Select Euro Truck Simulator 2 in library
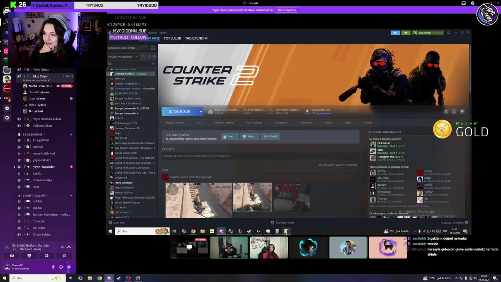Image resolution: width=501 pixels, height=282 pixels. 128,103
